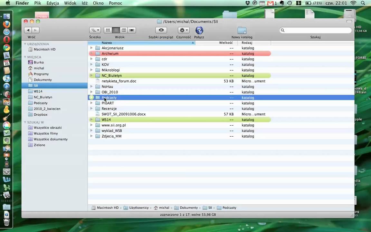The height and width of the screenshot is (232, 371).
Task: Expand the Recenzje folder triangle
Action: pyautogui.click(x=91, y=108)
